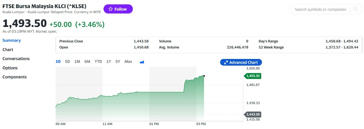The height and width of the screenshot is (129, 364).
Task: Choose the 6M range option
Action: [87, 62]
